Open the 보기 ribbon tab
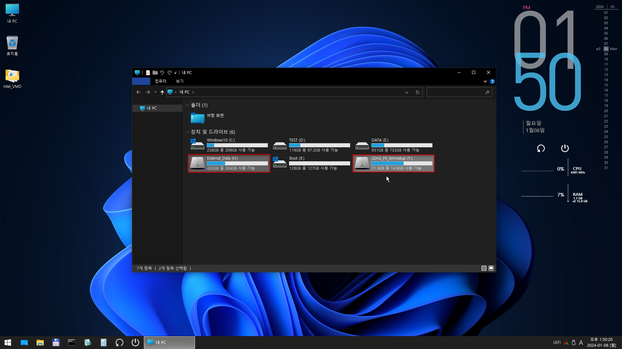622x349 pixels. pyautogui.click(x=179, y=81)
